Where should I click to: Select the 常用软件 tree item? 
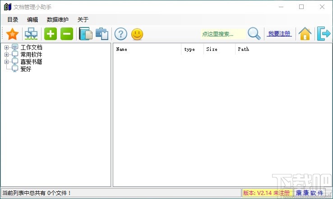(31, 54)
